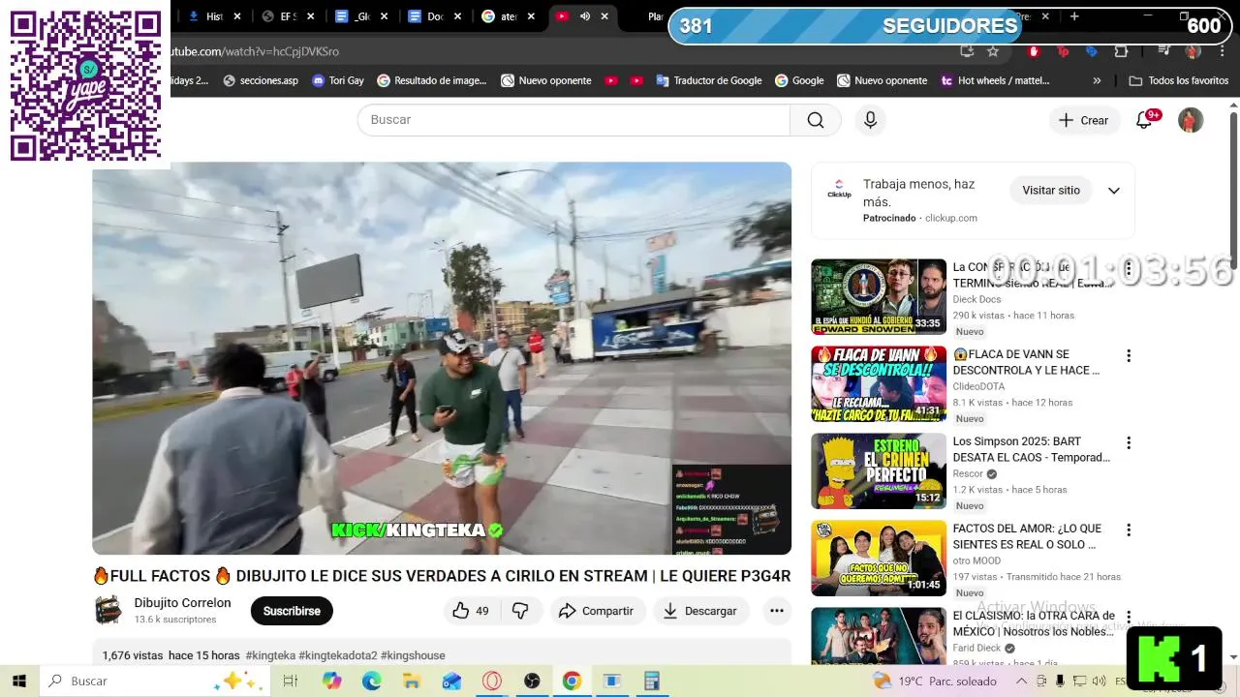Like the video with thumbs up
The image size is (1240, 697).
[471, 611]
